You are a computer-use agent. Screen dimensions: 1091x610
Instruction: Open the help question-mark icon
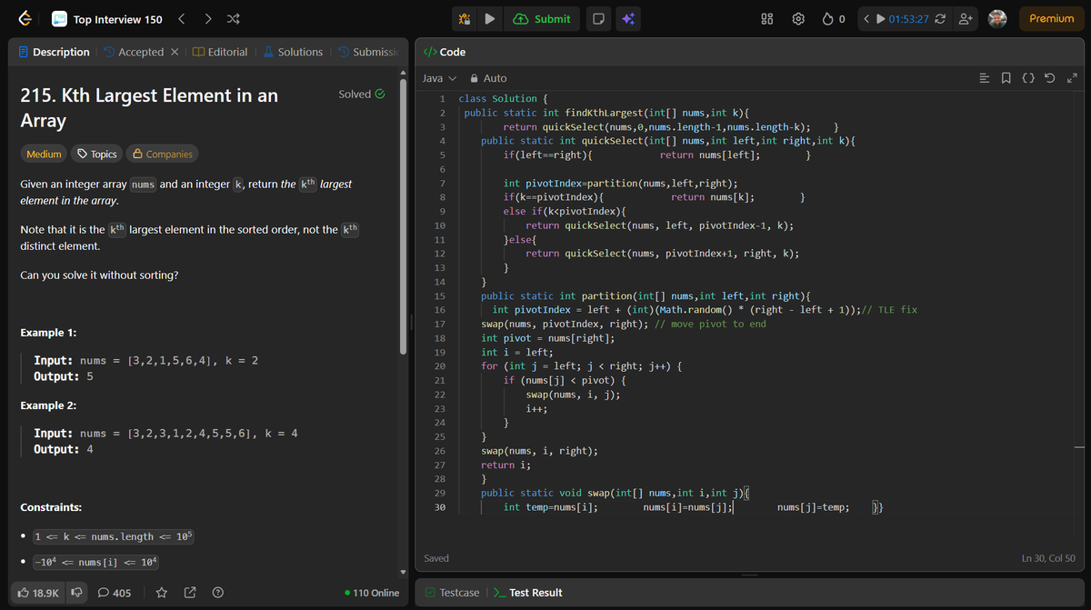click(x=218, y=593)
